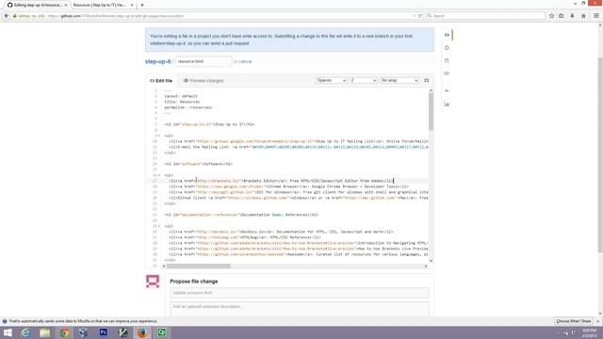Click editor scrollbar right arrow
The width and height of the screenshot is (603, 339).
pos(426,266)
